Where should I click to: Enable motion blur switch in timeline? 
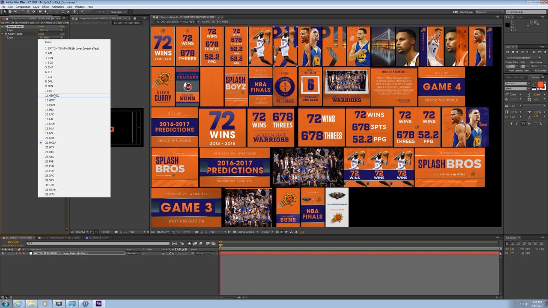pyautogui.click(x=200, y=243)
